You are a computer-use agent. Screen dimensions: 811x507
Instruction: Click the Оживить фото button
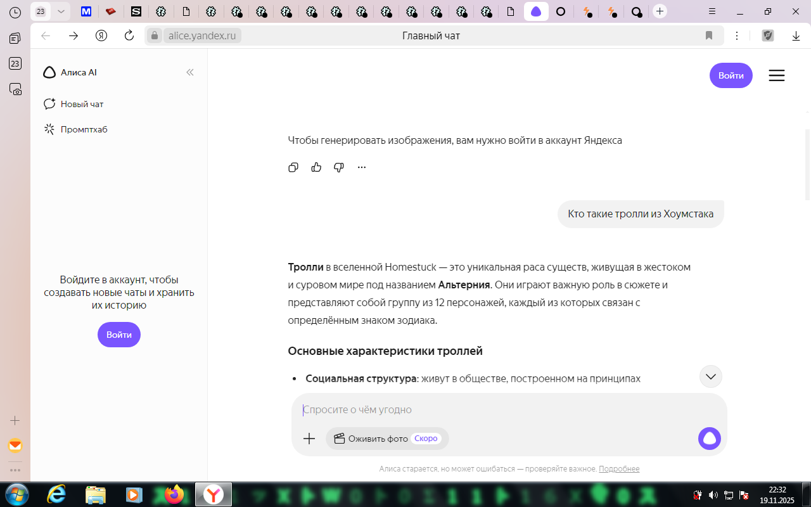387,439
